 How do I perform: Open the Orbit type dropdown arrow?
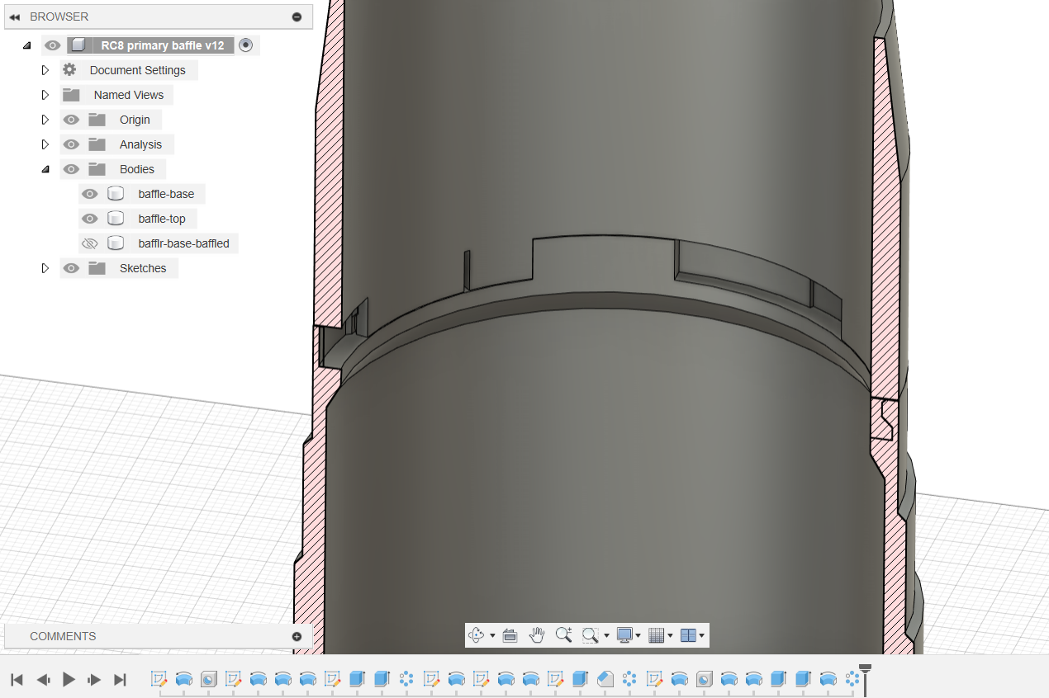click(x=492, y=636)
